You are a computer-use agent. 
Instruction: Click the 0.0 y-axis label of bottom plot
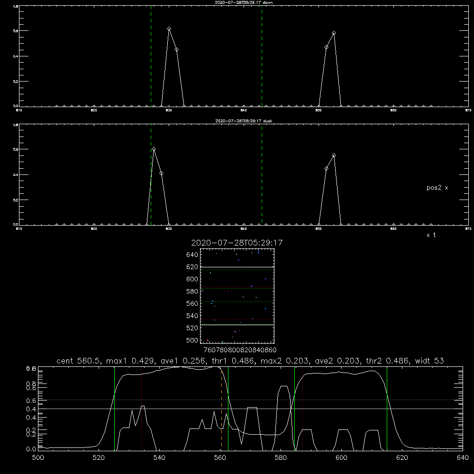[x=31, y=449]
